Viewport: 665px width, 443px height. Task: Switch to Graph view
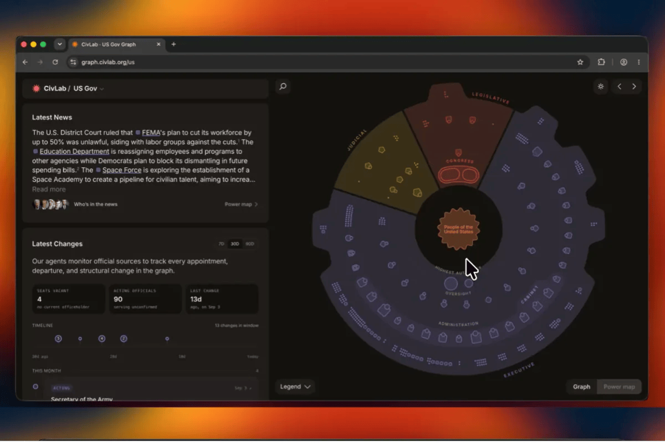[581, 387]
